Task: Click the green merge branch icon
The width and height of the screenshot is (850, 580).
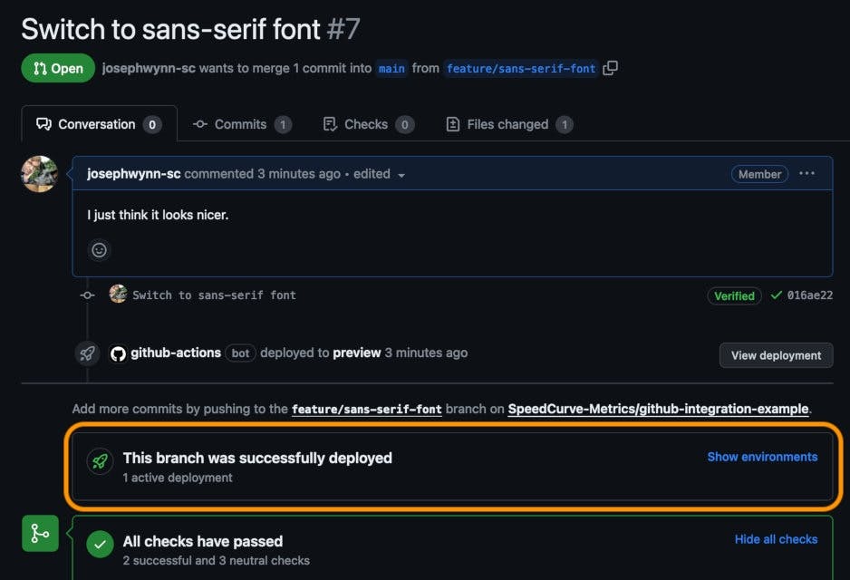Action: pos(40,534)
